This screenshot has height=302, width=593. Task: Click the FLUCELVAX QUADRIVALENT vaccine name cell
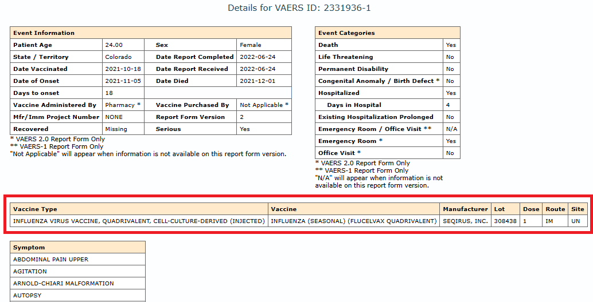point(353,221)
